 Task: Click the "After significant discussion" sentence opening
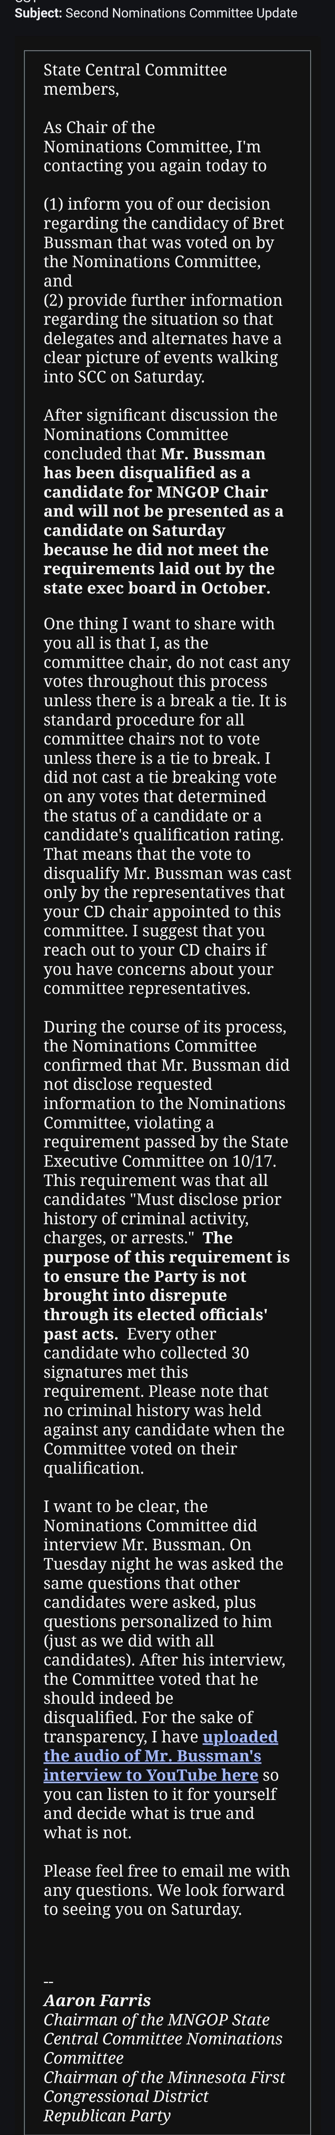click(x=160, y=415)
